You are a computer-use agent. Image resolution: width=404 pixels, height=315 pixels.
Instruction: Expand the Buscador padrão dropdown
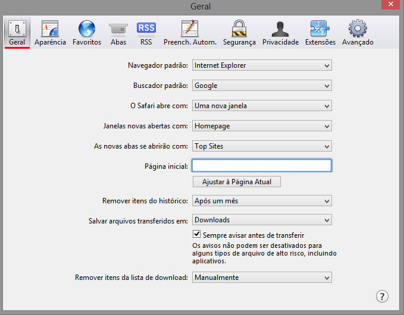(262, 86)
